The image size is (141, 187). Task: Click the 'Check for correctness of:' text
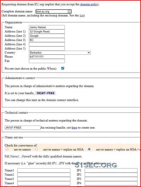click(x=21, y=145)
